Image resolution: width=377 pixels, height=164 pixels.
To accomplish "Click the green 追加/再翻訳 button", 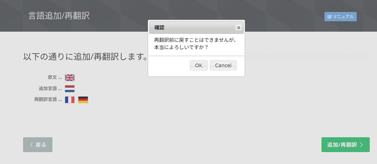I will (346, 145).
